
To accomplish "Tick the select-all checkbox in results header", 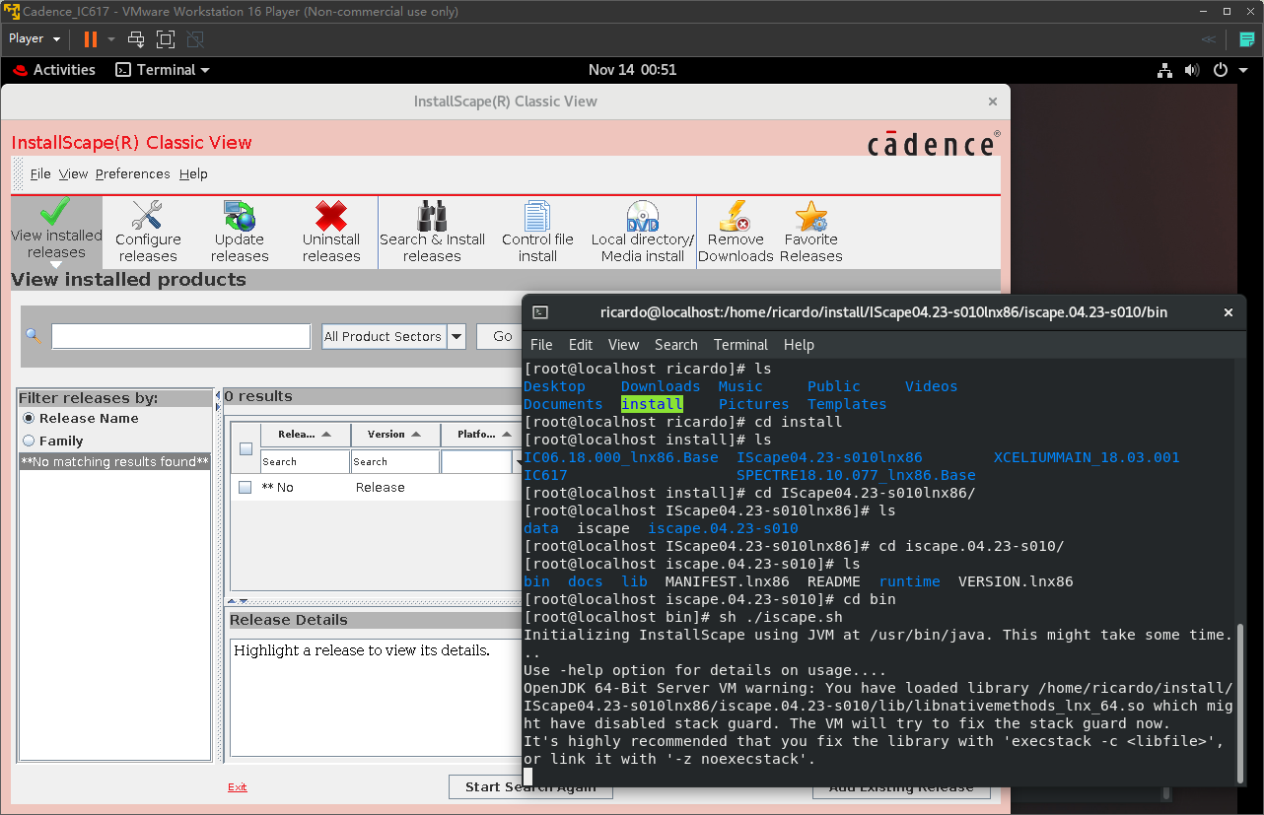I will (246, 448).
